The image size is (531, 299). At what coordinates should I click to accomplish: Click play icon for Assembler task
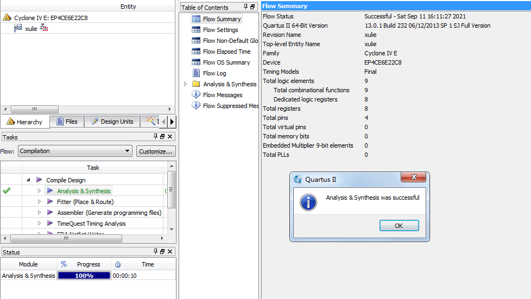tap(50, 213)
